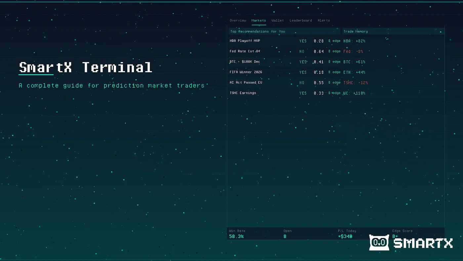Go to the Alerts tab

point(324,21)
